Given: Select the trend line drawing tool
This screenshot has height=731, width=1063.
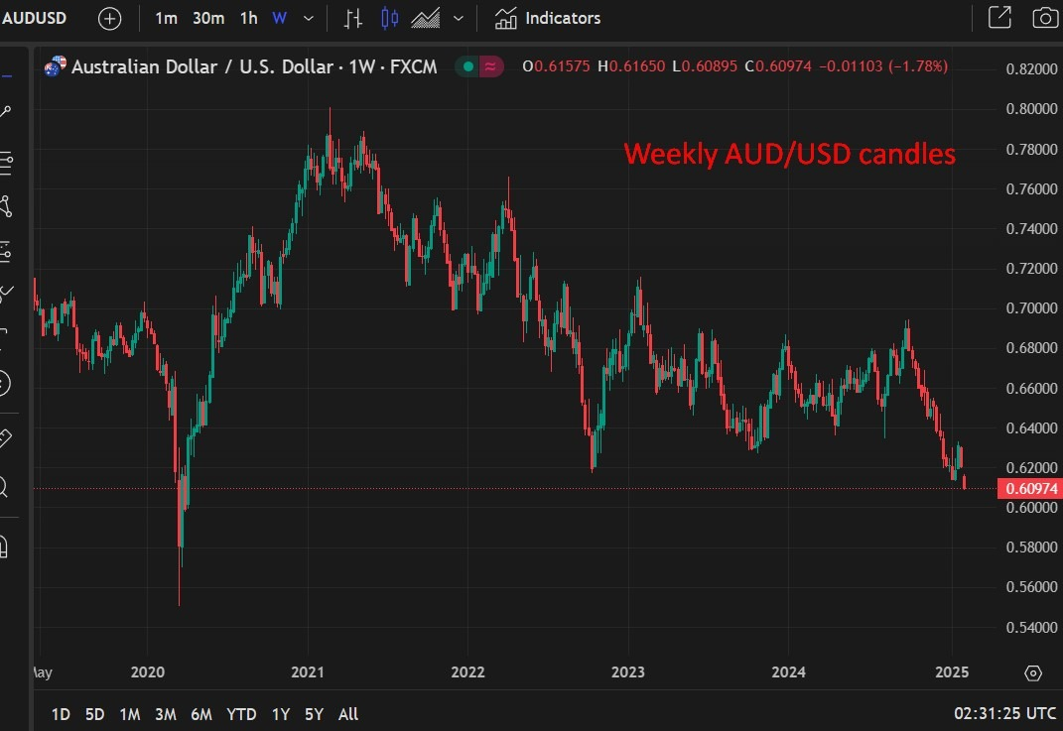Looking at the screenshot, I should (x=5, y=112).
